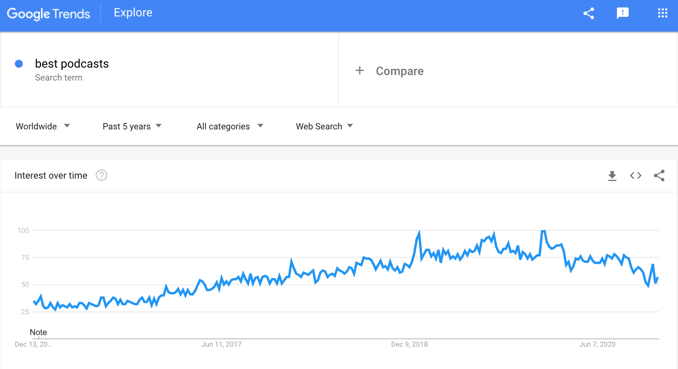Click the Note marker on chart
Viewport: 678px width, 369px height.
point(38,332)
